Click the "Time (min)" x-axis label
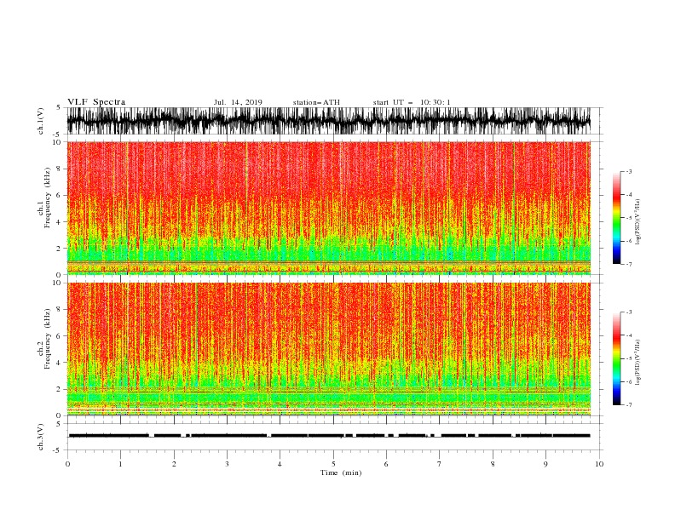 [x=341, y=472]
